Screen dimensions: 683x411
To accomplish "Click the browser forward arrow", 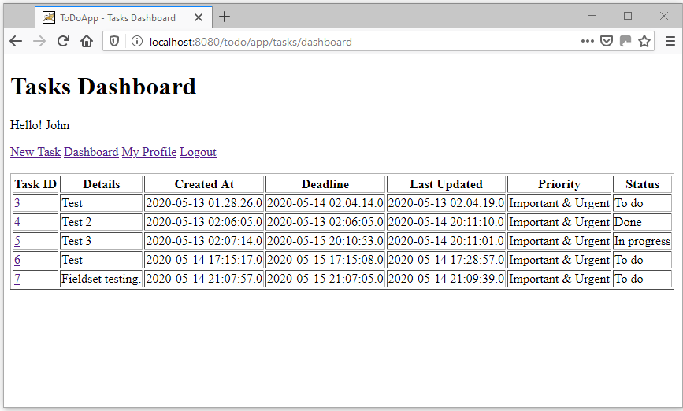I will click(39, 42).
